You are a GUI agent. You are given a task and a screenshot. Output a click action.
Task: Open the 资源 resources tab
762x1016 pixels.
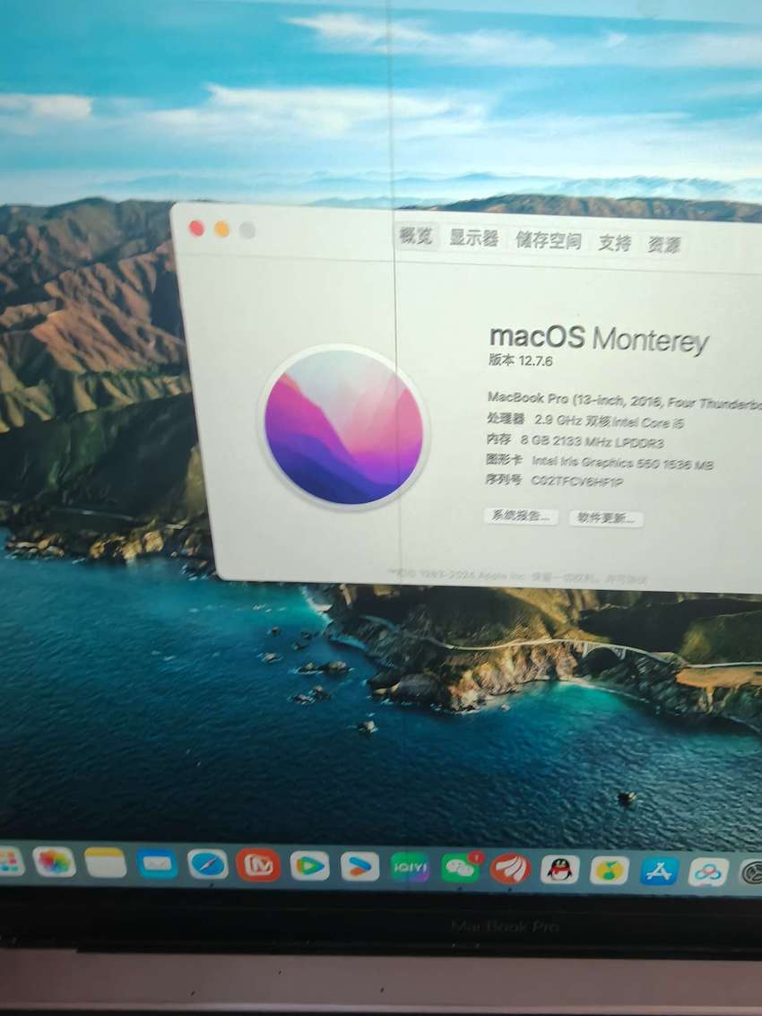click(x=664, y=245)
